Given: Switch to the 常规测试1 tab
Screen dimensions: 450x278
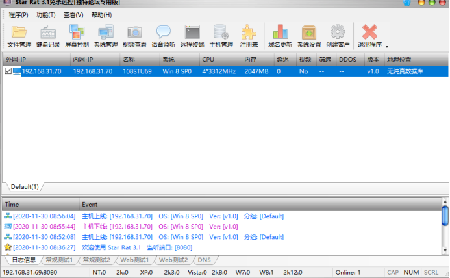Looking at the screenshot, I should coord(59,260).
